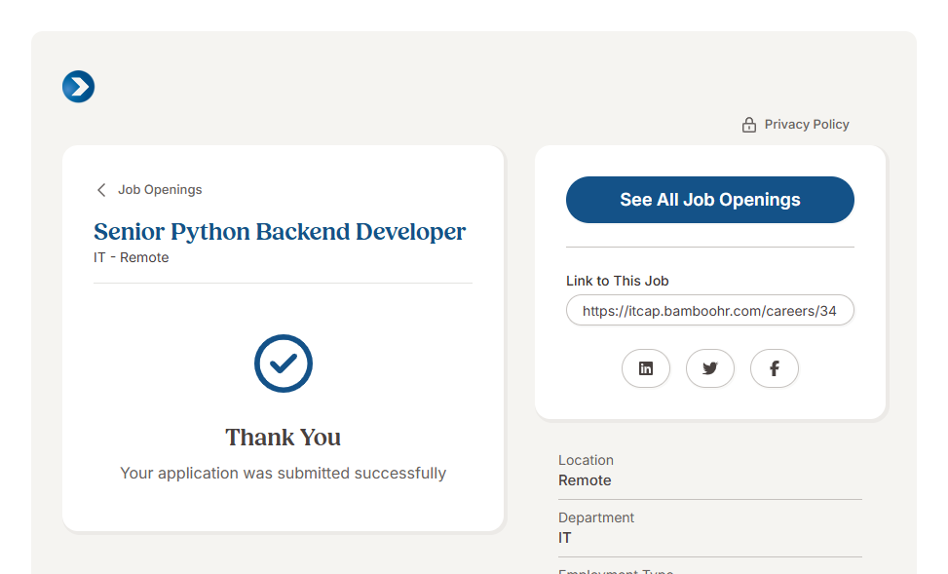Share the job on Twitter

[710, 368]
